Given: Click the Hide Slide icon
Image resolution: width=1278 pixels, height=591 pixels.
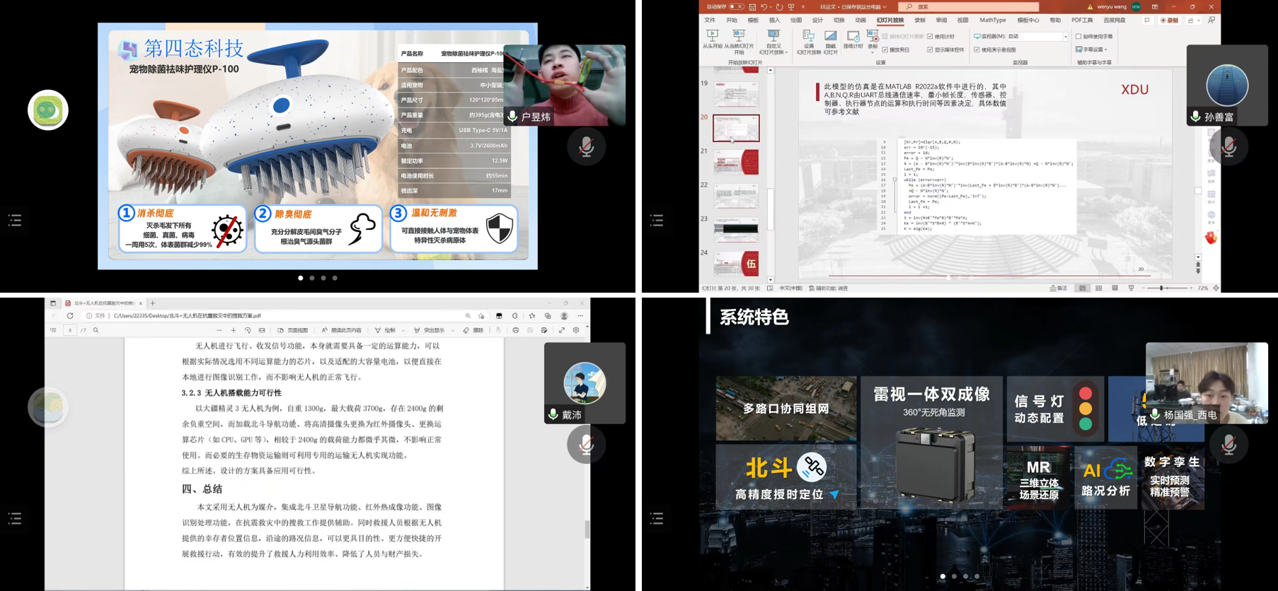Looking at the screenshot, I should (830, 40).
